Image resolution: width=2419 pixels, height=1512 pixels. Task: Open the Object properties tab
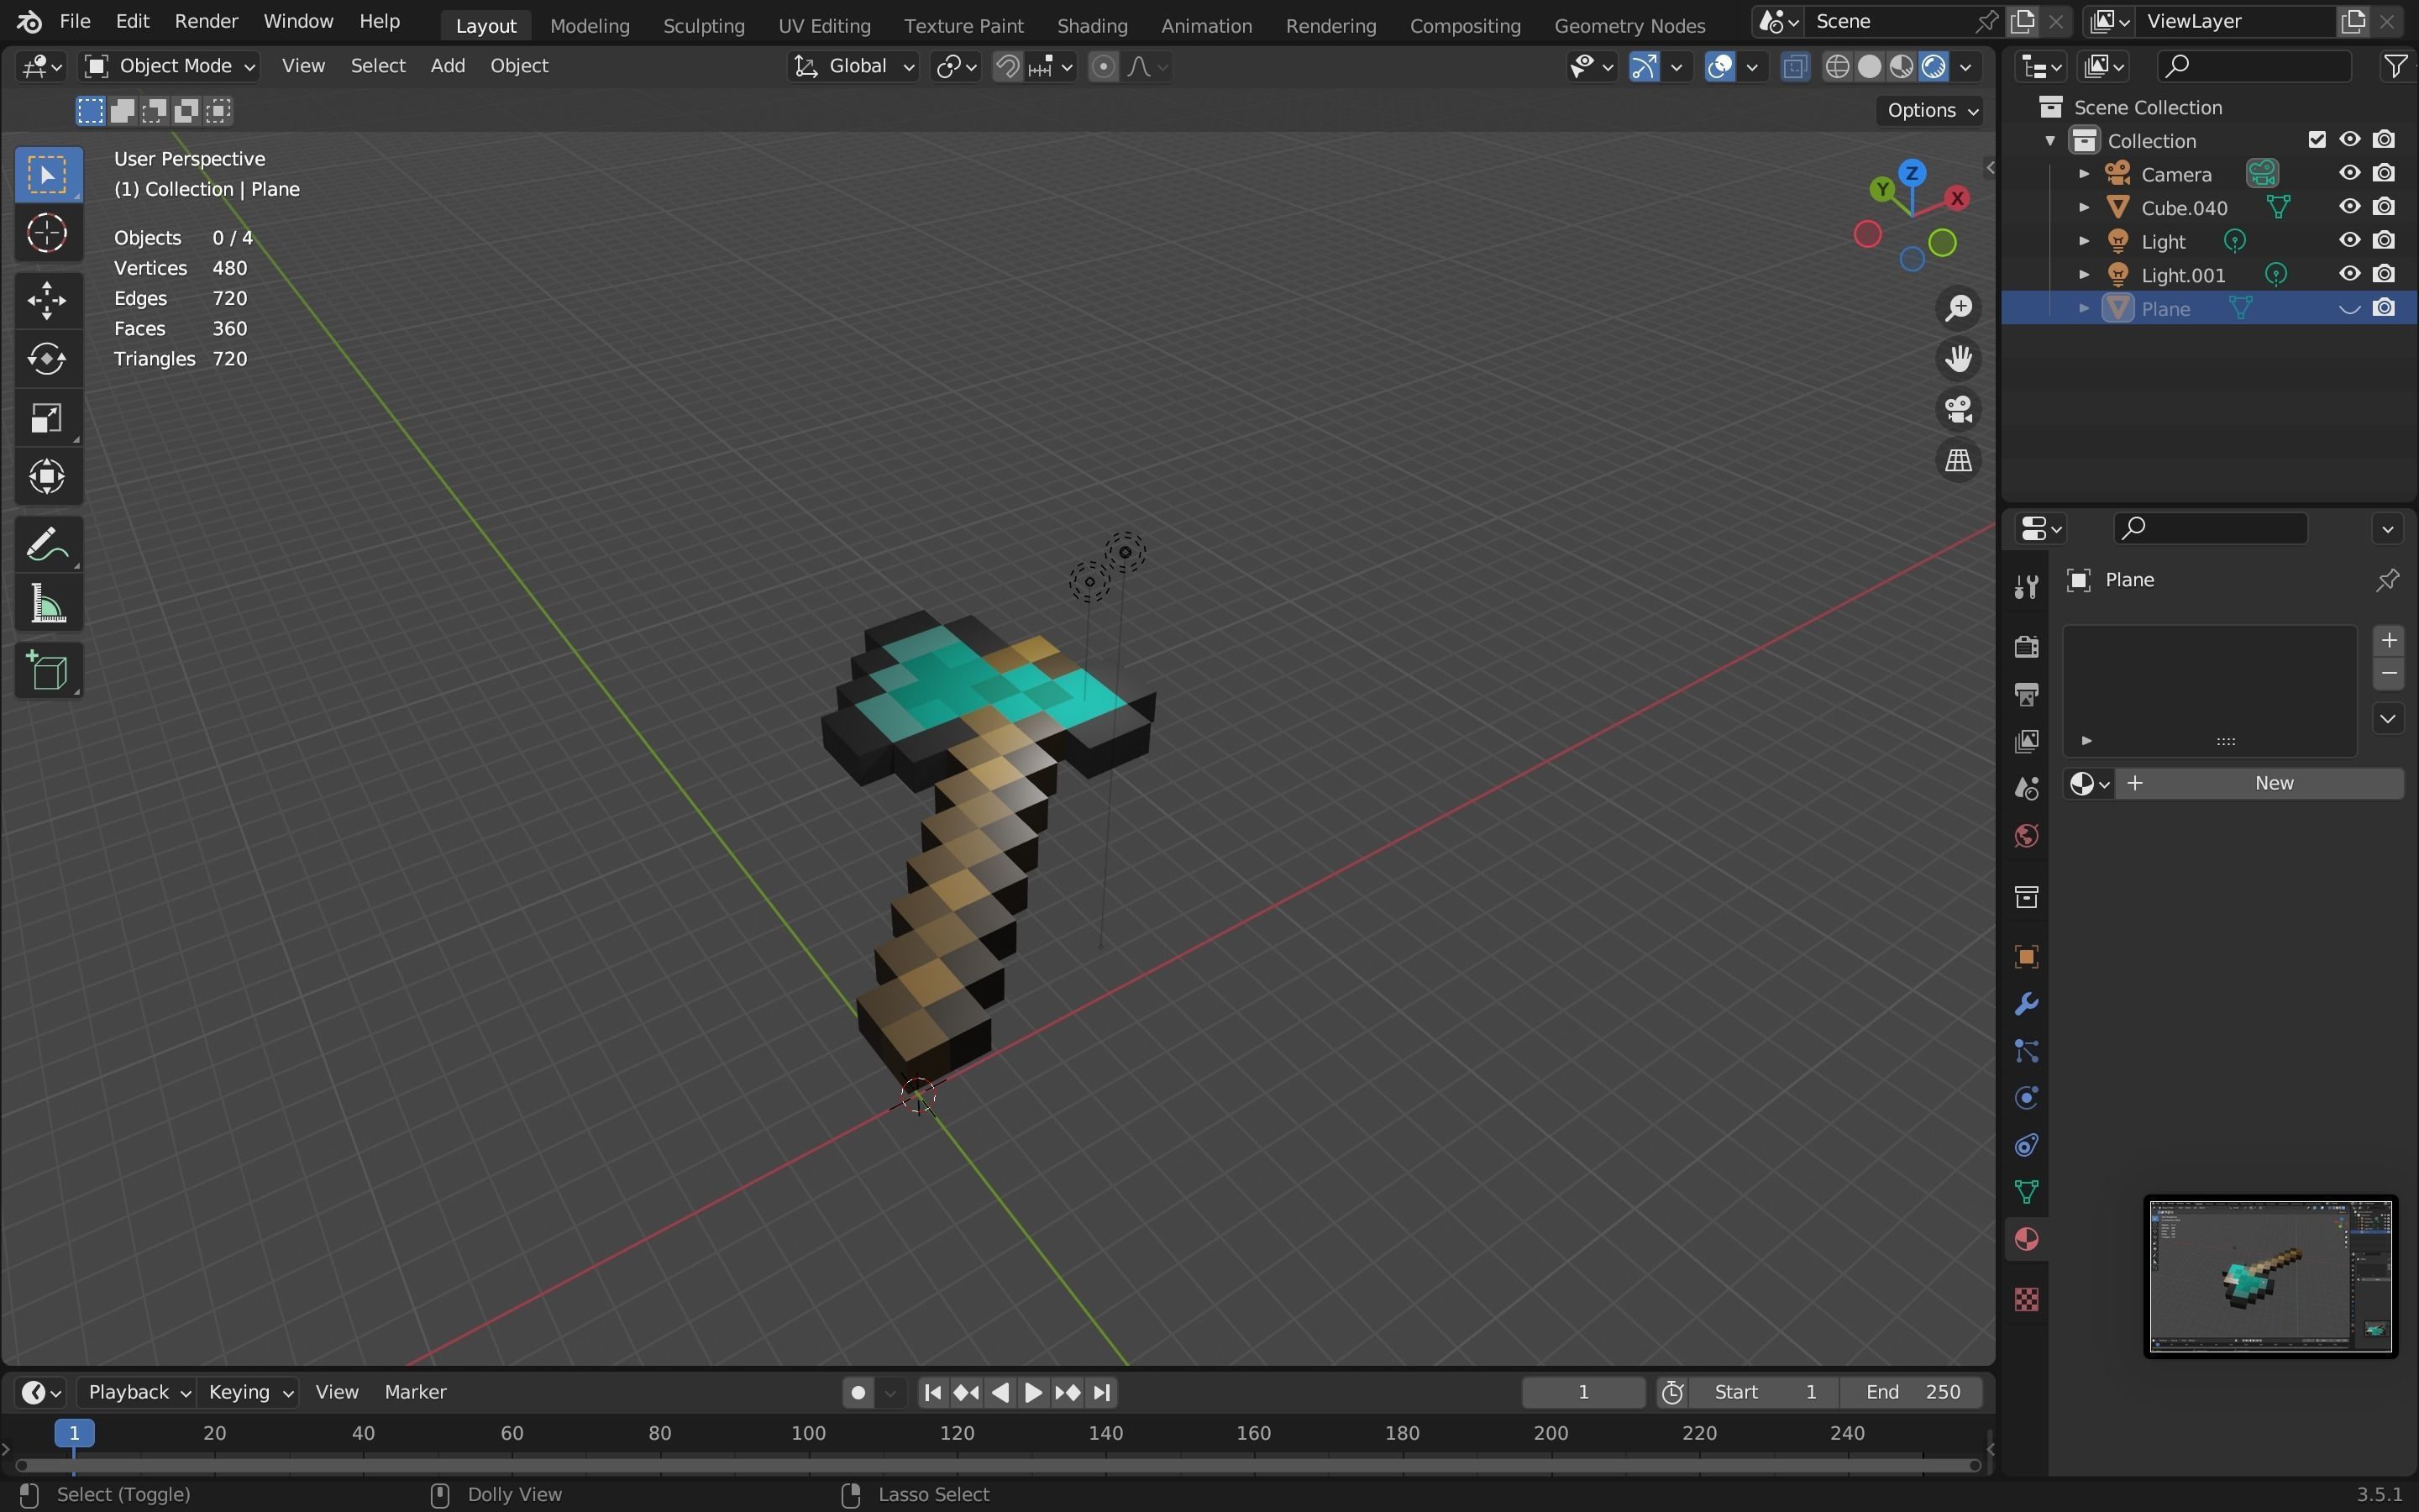point(2026,957)
